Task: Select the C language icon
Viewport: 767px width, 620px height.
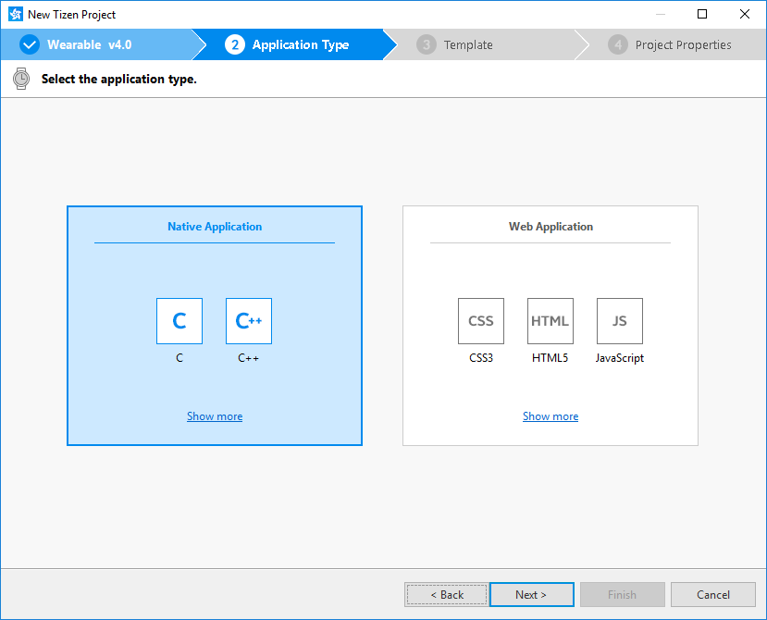Action: click(179, 320)
